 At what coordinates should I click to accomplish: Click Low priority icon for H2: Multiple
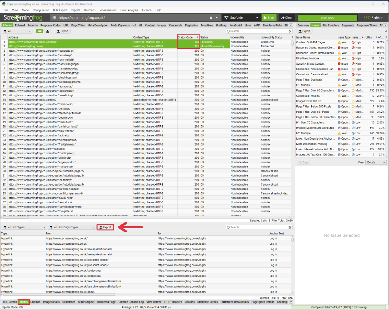[353, 133]
